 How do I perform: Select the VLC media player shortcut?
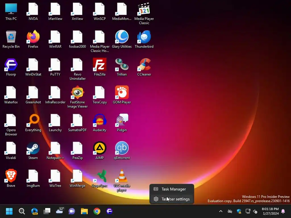[x=122, y=181]
